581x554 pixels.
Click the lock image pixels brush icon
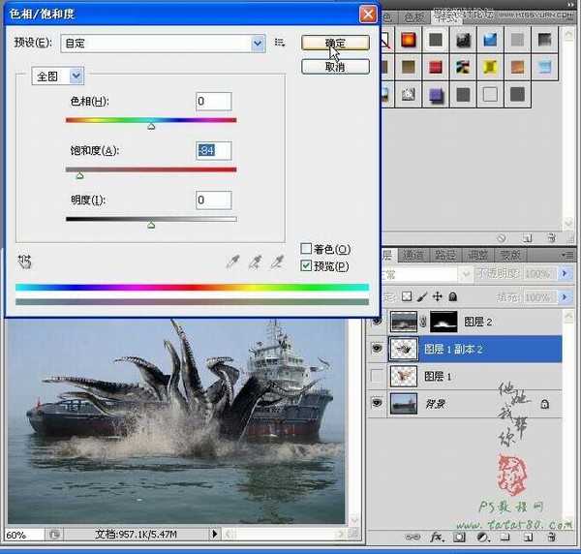point(422,296)
